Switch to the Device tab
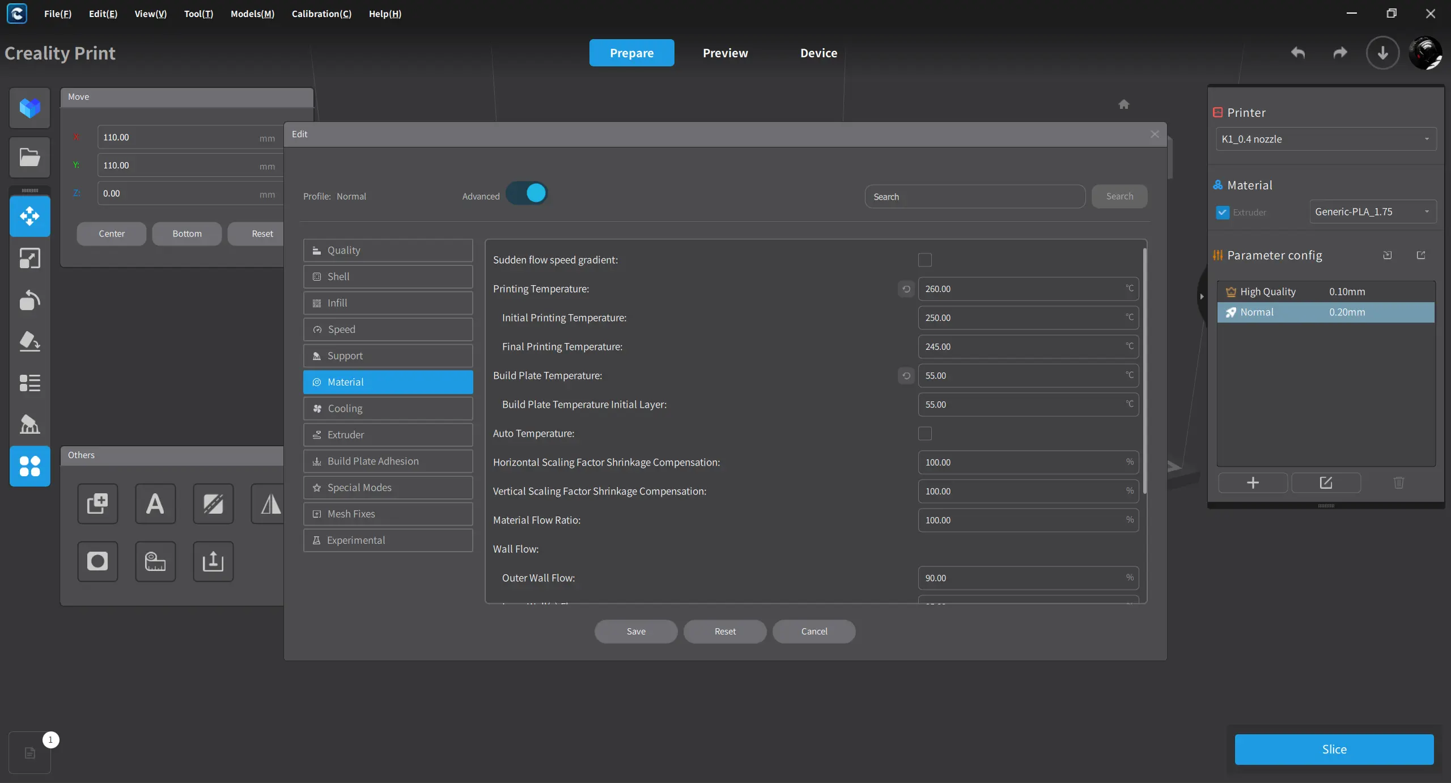Screen dimensions: 1451x783 (x=818, y=53)
